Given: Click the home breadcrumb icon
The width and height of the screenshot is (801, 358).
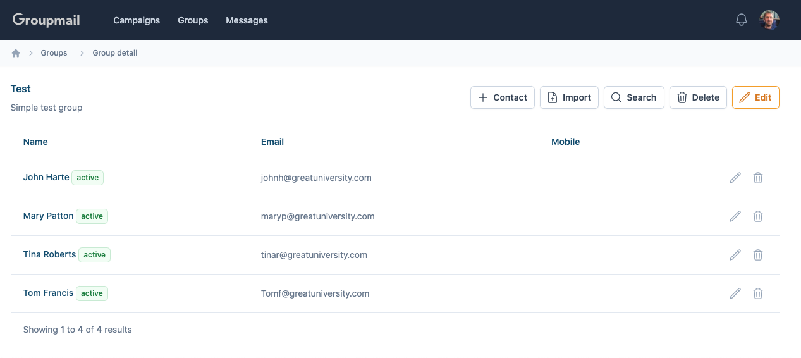Looking at the screenshot, I should (16, 53).
